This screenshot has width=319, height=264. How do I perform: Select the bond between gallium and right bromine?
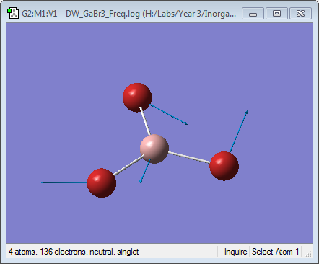(x=189, y=157)
